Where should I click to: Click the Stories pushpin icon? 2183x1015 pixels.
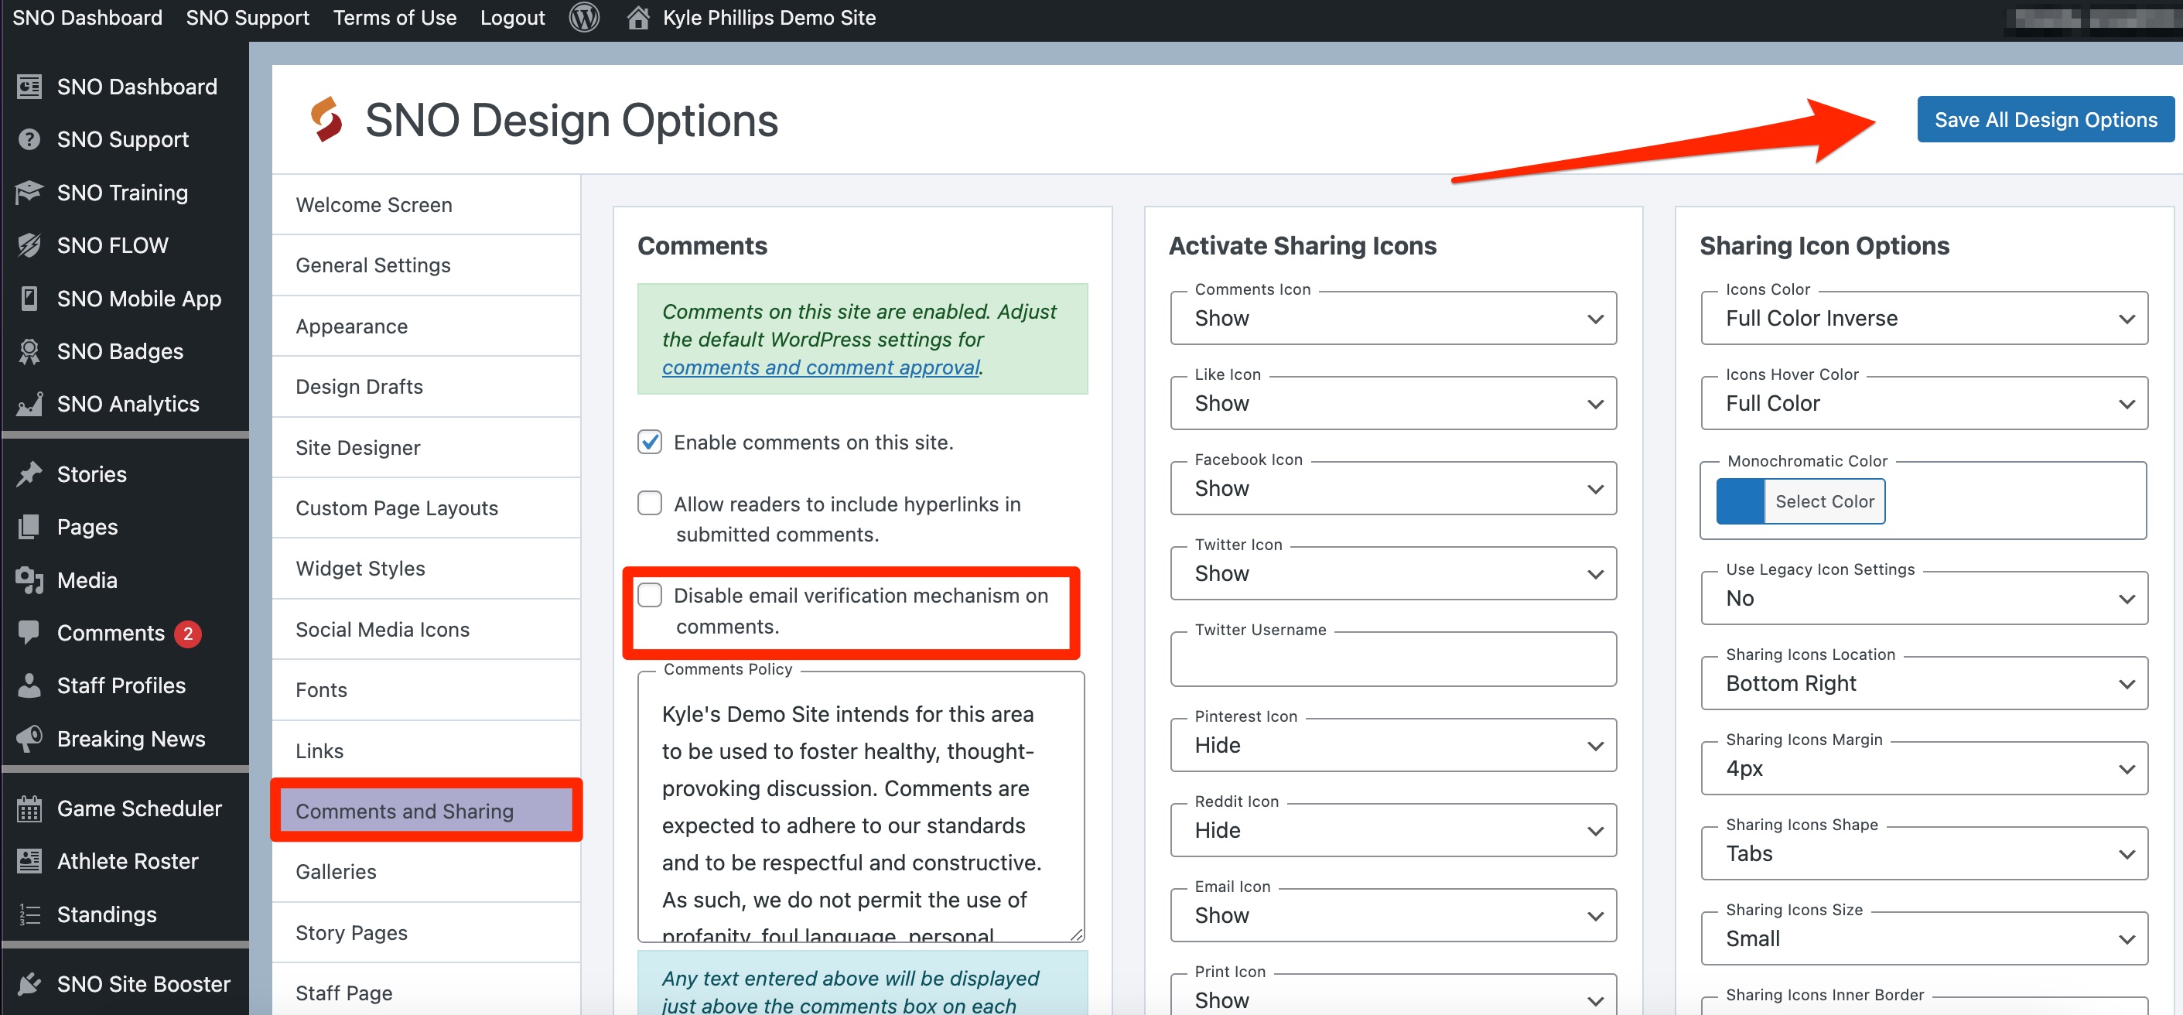tap(29, 473)
